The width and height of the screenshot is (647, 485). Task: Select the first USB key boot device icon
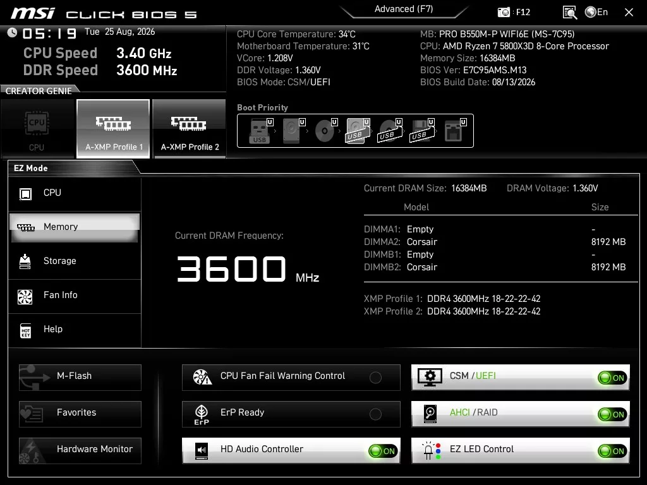260,131
